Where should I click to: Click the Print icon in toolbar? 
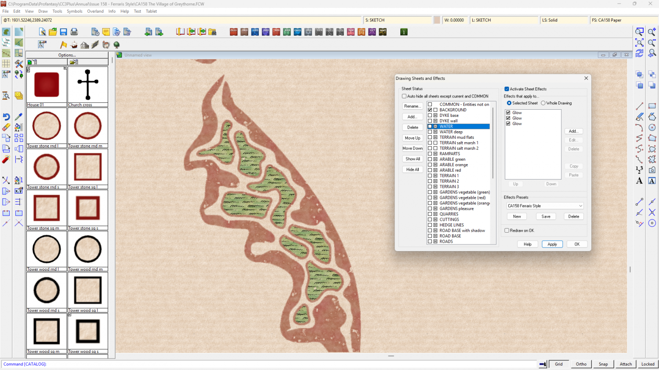click(x=74, y=32)
